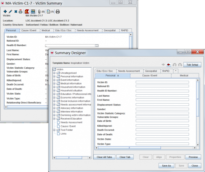Viewport: 205px width, 172px height.
Task: Open the Geospatial tab in Victim Summary
Action: pyautogui.click(x=110, y=30)
